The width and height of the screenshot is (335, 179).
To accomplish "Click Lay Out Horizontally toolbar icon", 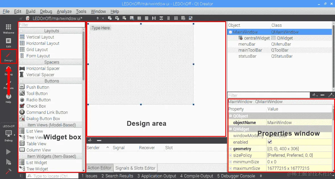I will point(139,18).
